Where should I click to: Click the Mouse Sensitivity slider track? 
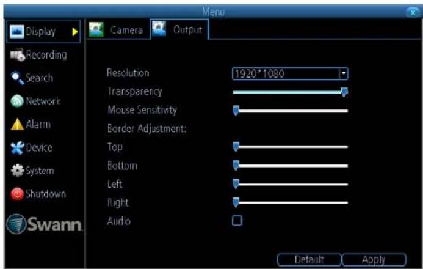click(x=291, y=111)
